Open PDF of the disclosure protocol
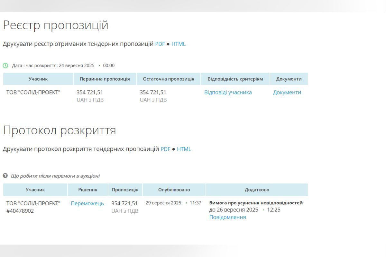386x257 pixels. point(165,149)
